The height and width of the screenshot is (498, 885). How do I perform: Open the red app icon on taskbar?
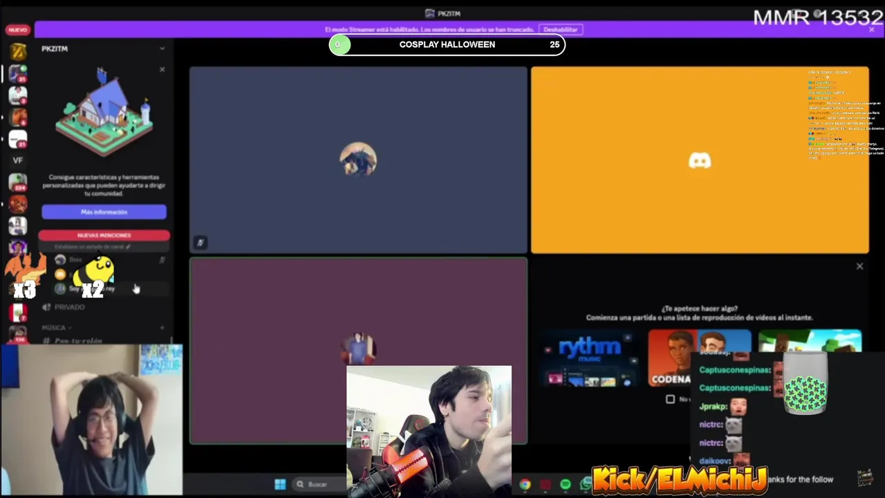click(546, 484)
